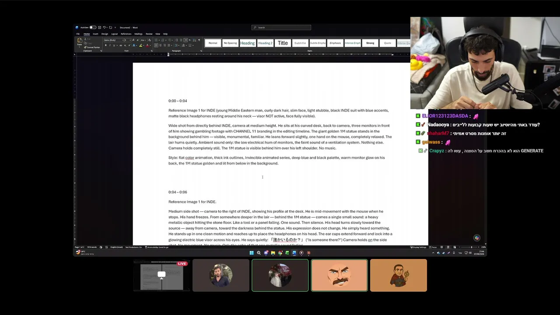Open the Mailings ribbon tab
Viewport: 560px width, 315px height.
pos(138,34)
